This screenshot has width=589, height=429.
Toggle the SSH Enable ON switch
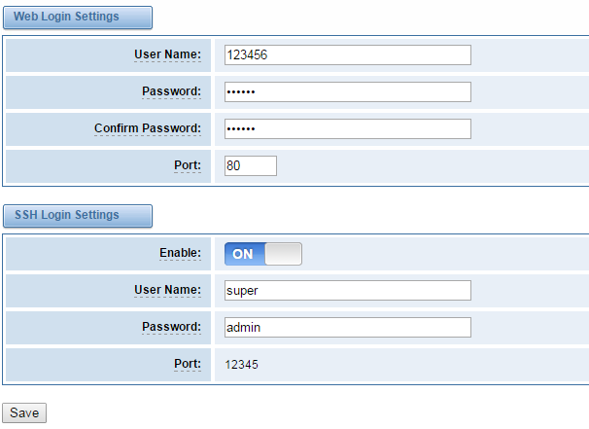pos(263,254)
